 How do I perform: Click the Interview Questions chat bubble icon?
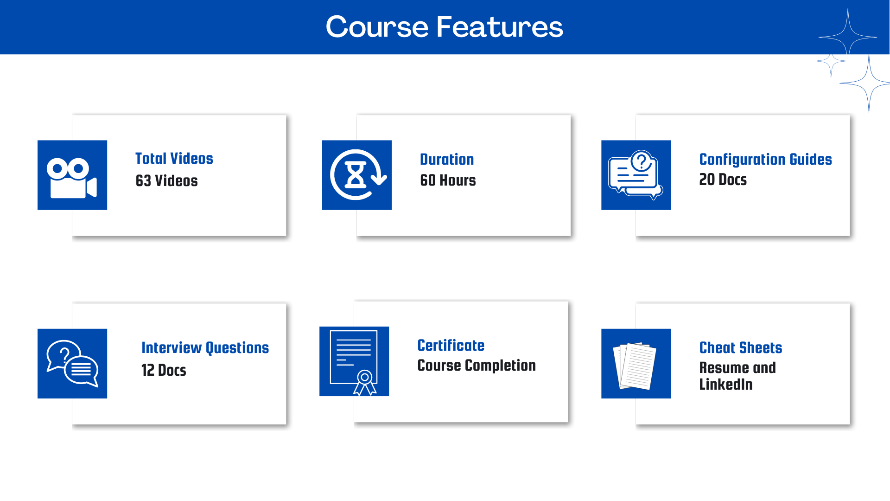point(72,363)
